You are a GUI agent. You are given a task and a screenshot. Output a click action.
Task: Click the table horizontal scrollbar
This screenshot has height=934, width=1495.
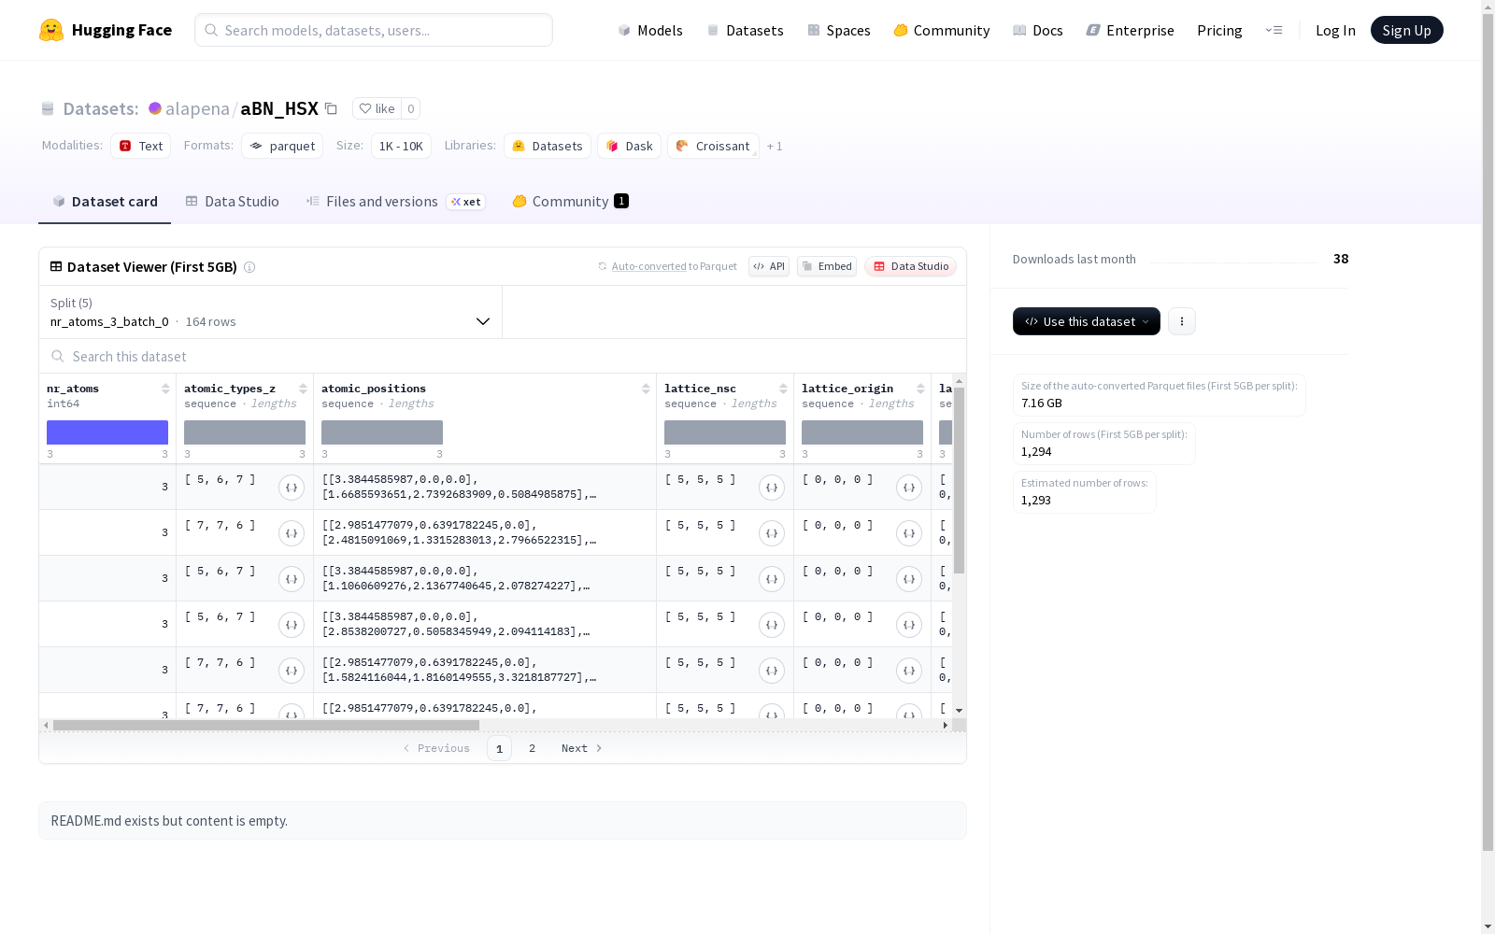(x=266, y=725)
